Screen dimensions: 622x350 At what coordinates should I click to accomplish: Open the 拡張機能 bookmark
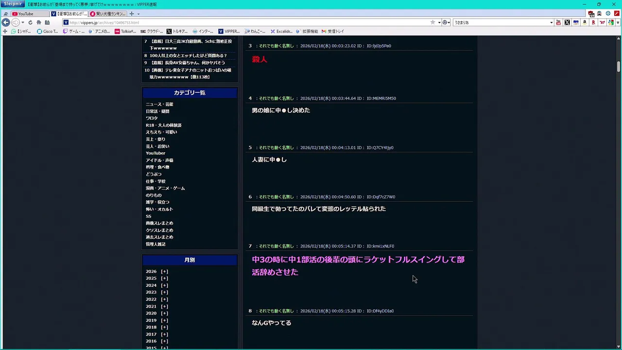tap(307, 31)
